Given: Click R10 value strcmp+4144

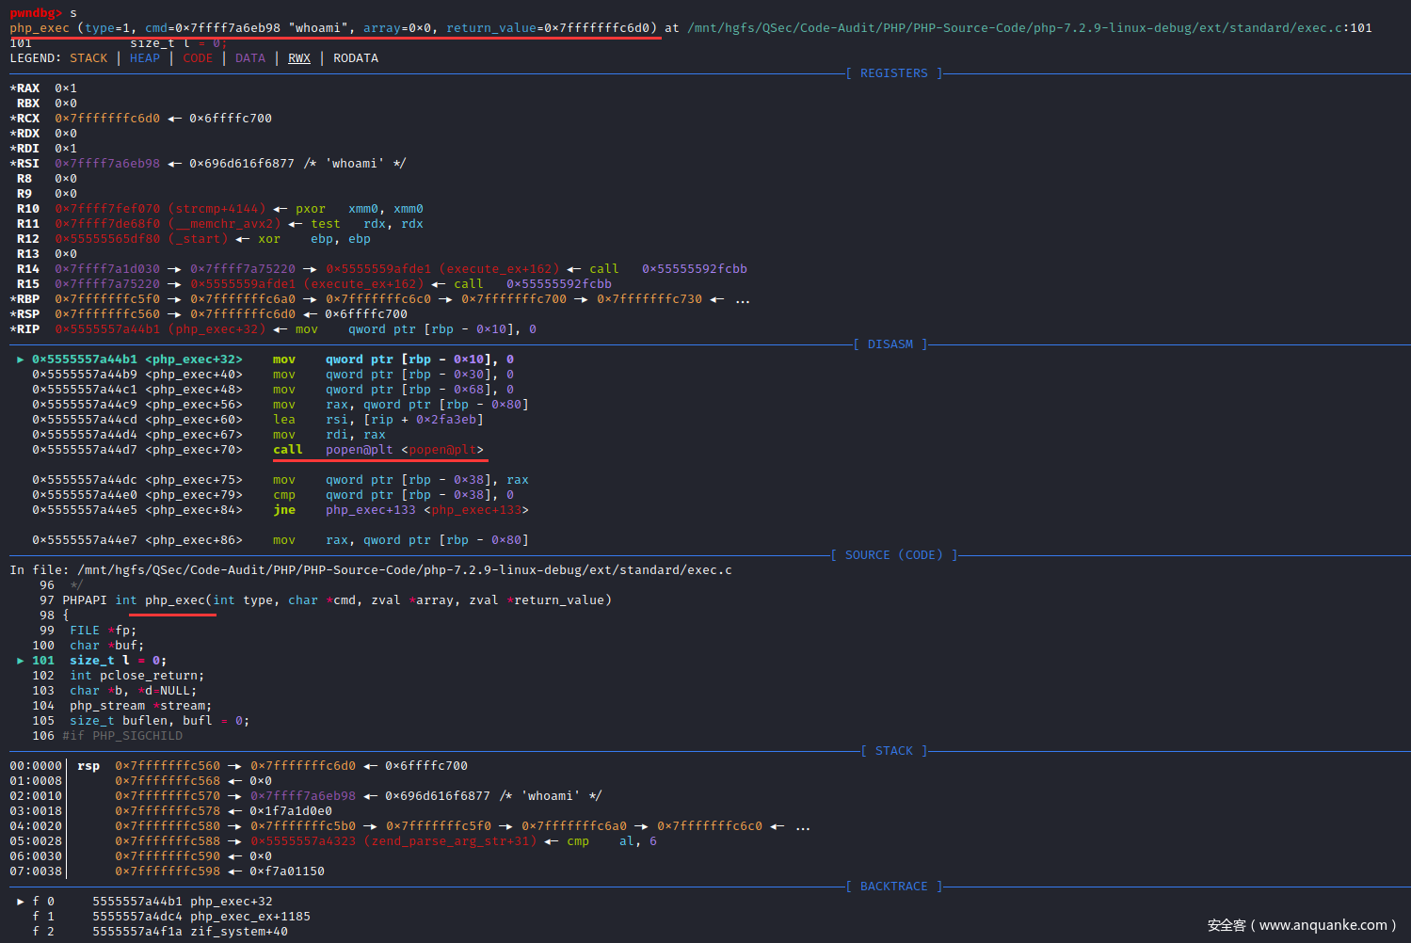Looking at the screenshot, I should pos(216,209).
